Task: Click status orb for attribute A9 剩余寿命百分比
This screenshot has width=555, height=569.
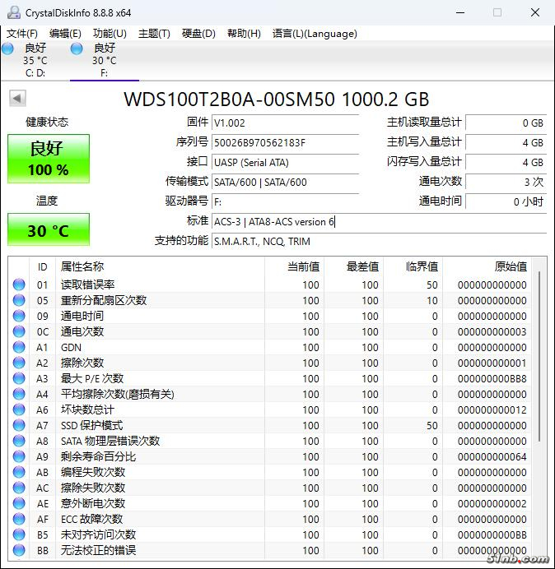Action: [x=19, y=456]
